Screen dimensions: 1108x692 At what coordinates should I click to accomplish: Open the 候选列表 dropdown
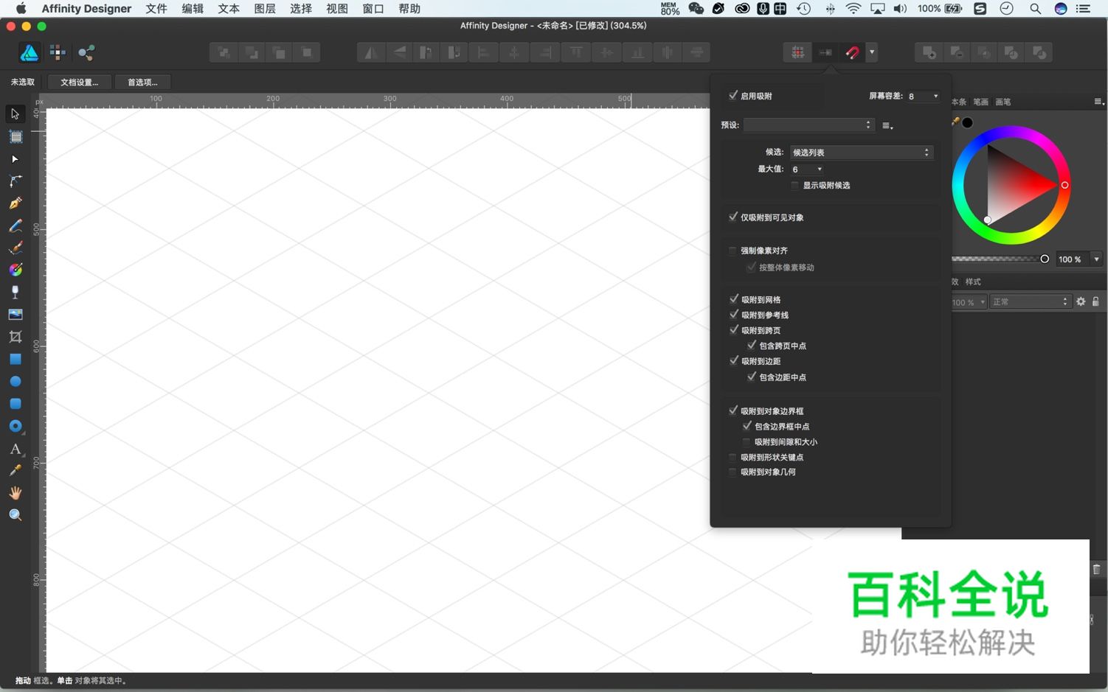point(861,153)
